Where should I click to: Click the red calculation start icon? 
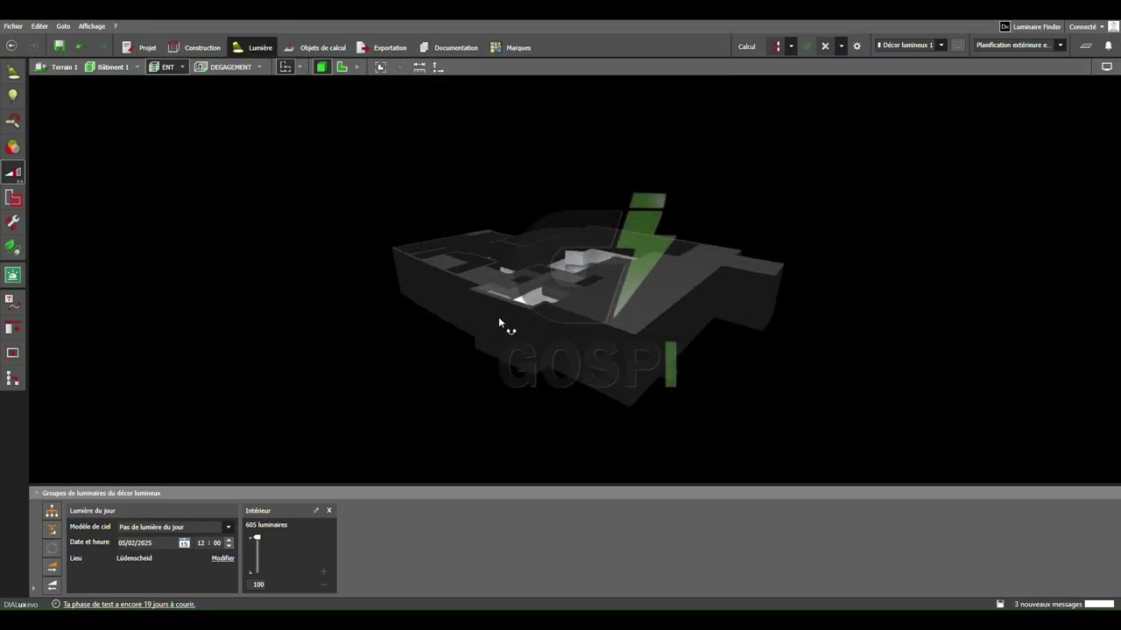click(x=777, y=46)
